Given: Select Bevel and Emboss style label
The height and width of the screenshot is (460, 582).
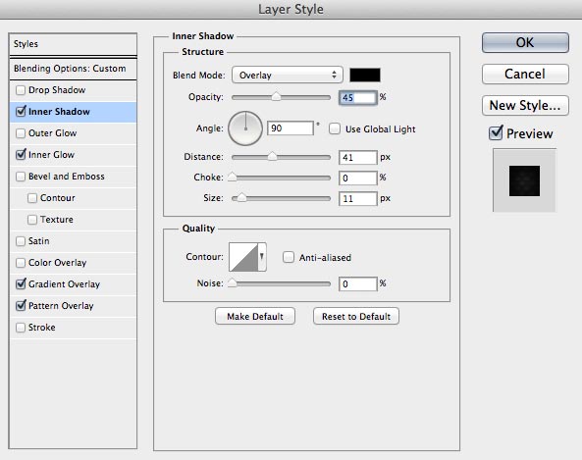Looking at the screenshot, I should 67,177.
